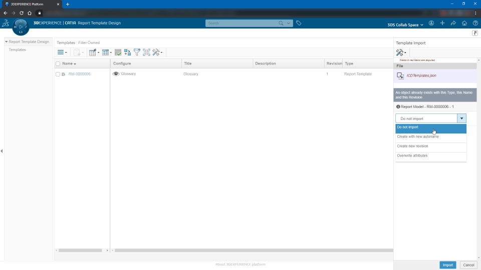Click the name column horizontal scrollbar
Screen dimensions: 481x270
(x=80, y=250)
